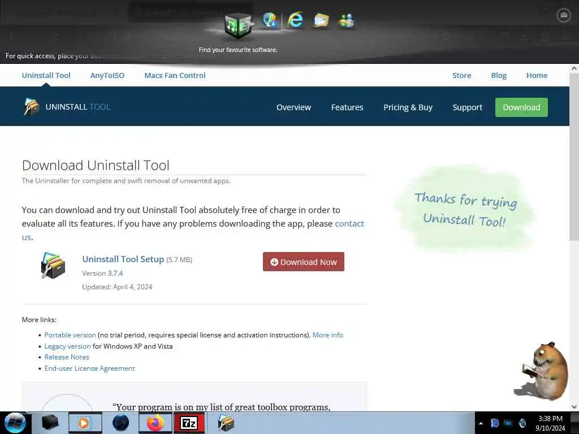Viewport: 579px width, 434px height.
Task: Click the green 3D cube software dock icon
Action: tap(238, 25)
